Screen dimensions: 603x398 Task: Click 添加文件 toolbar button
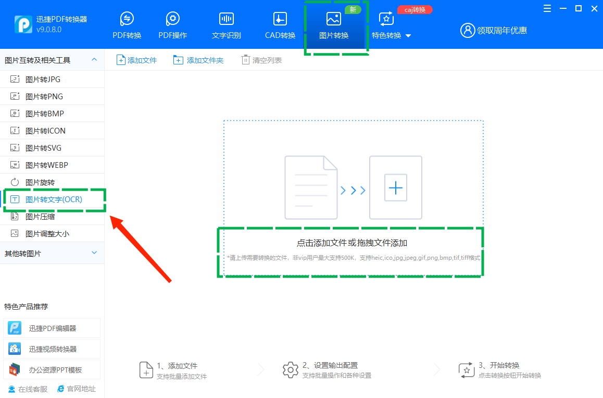click(x=136, y=60)
